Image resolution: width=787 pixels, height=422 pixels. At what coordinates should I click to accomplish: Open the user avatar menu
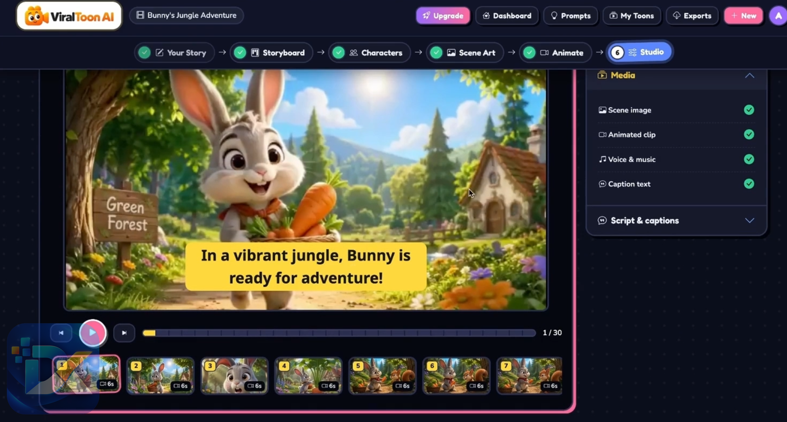coord(778,16)
